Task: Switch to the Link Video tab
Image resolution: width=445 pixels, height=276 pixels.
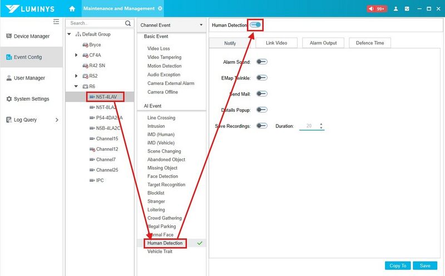Action: (276, 43)
